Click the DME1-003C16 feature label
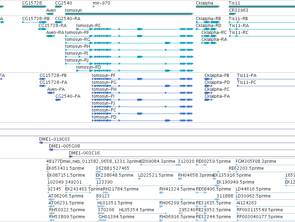 [84, 153]
